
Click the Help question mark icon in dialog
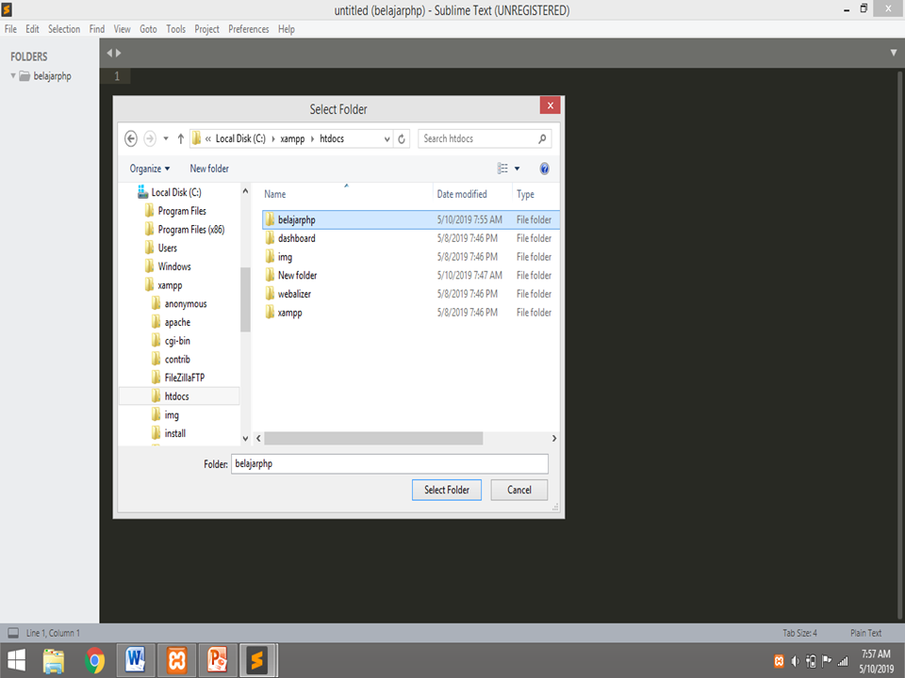(x=544, y=169)
